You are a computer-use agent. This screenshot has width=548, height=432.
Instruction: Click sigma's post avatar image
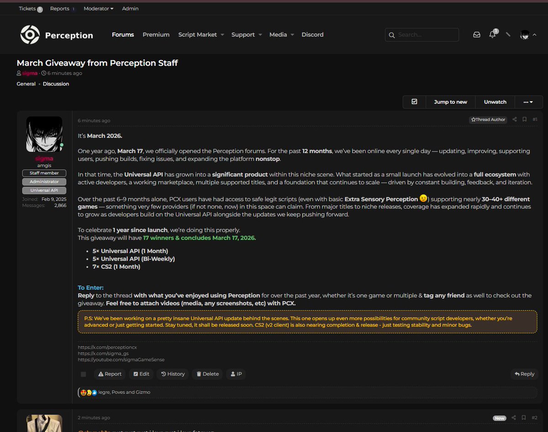click(x=44, y=134)
